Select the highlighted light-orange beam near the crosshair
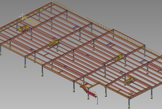The height and width of the screenshot is (109, 162). pyautogui.click(x=32, y=22)
